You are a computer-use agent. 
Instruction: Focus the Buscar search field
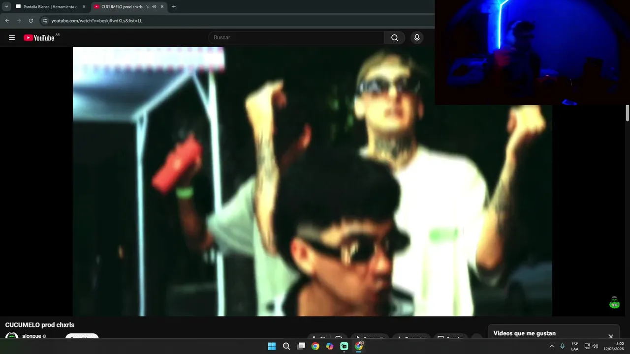click(296, 38)
